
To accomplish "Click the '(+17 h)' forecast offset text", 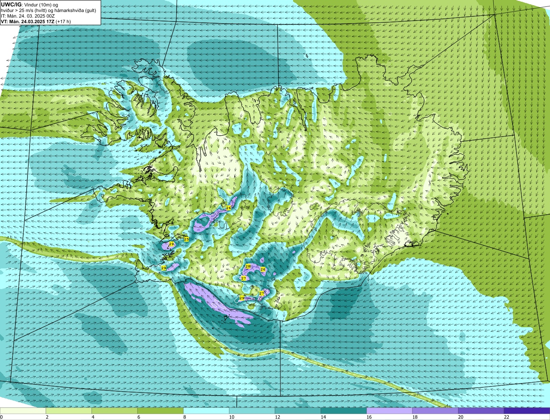I will pyautogui.click(x=63, y=21).
